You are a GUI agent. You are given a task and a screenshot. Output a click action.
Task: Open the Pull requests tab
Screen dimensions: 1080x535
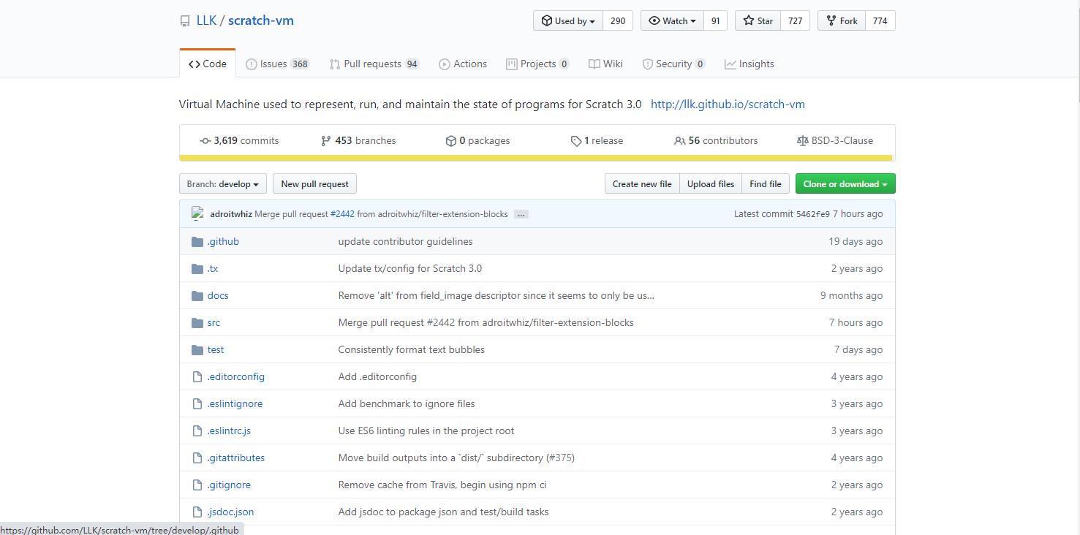374,64
